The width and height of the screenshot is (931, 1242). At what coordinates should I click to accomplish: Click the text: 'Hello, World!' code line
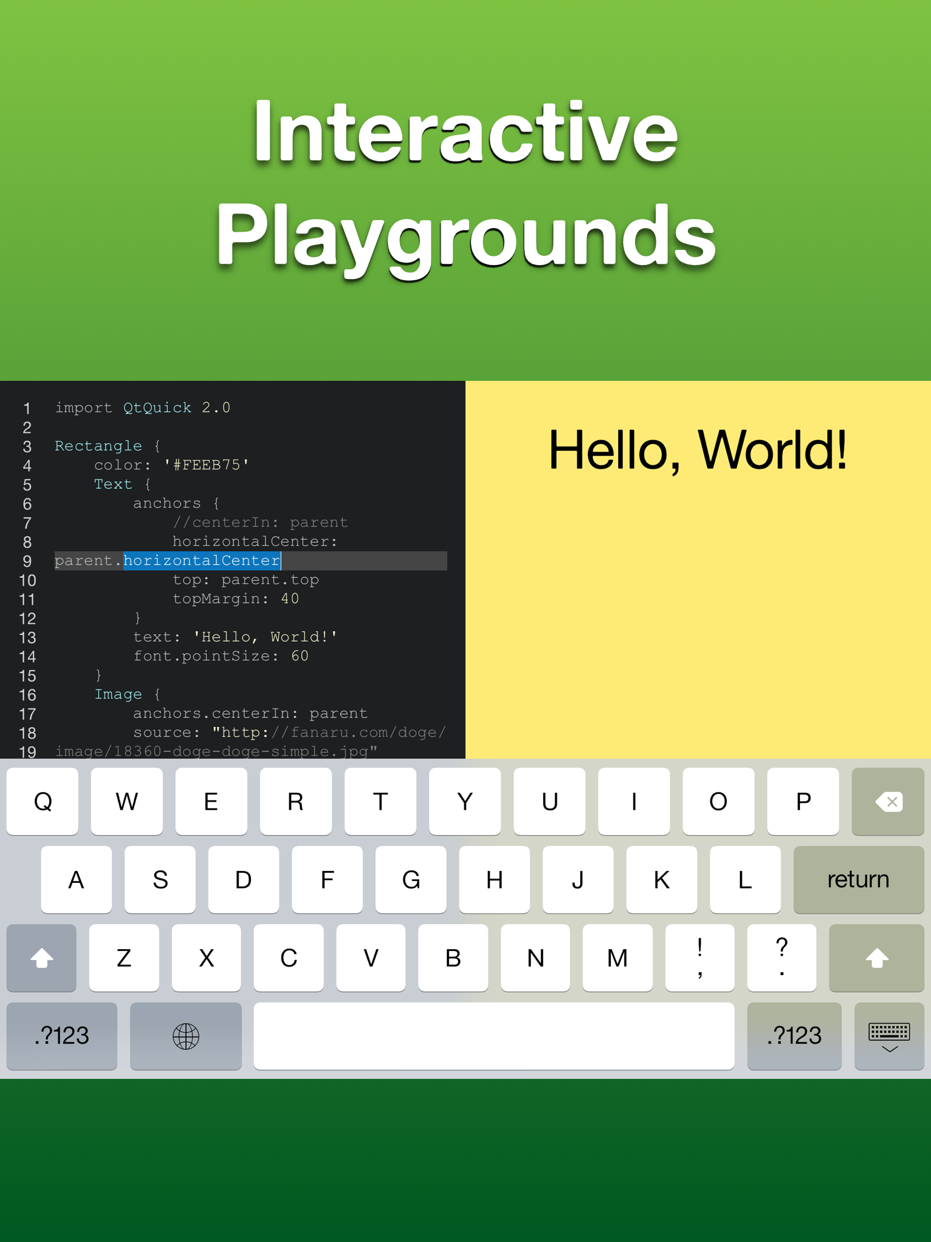(x=236, y=637)
